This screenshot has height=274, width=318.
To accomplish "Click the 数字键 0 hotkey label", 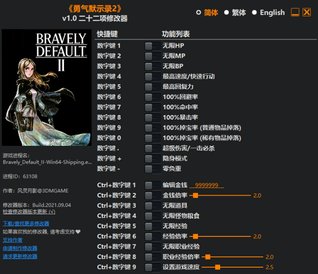I will (109, 138).
